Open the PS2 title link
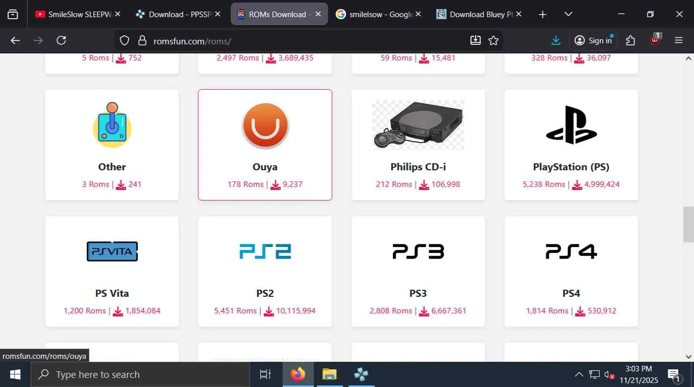This screenshot has height=387, width=694. click(265, 293)
